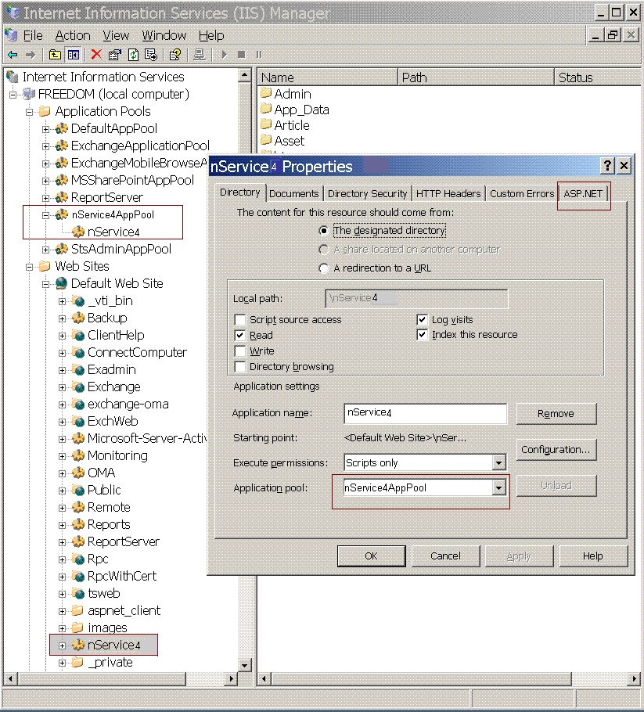644x712 pixels.
Task: Click the Refresh toolbar icon
Action: point(133,55)
